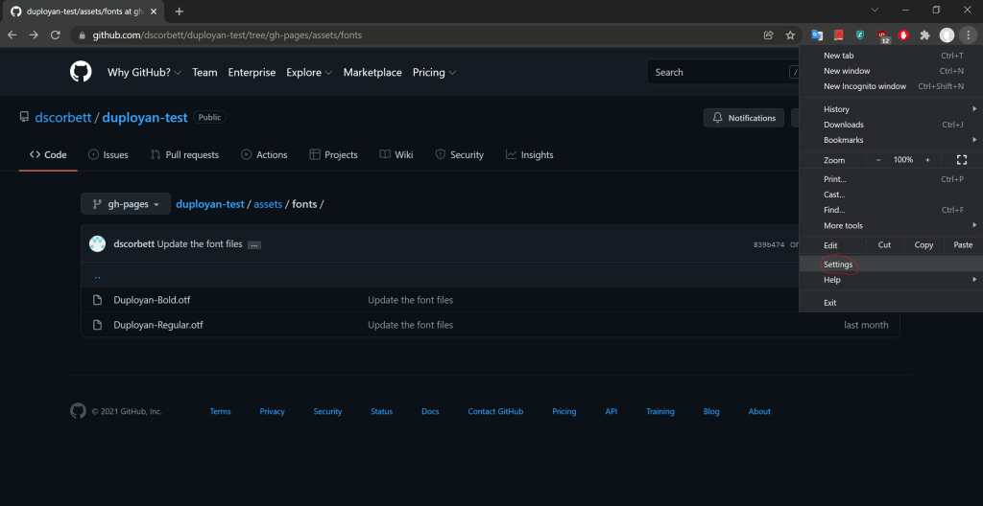This screenshot has width=983, height=506.
Task: Expand the Why GitHub? dropdown menu
Action: click(143, 73)
